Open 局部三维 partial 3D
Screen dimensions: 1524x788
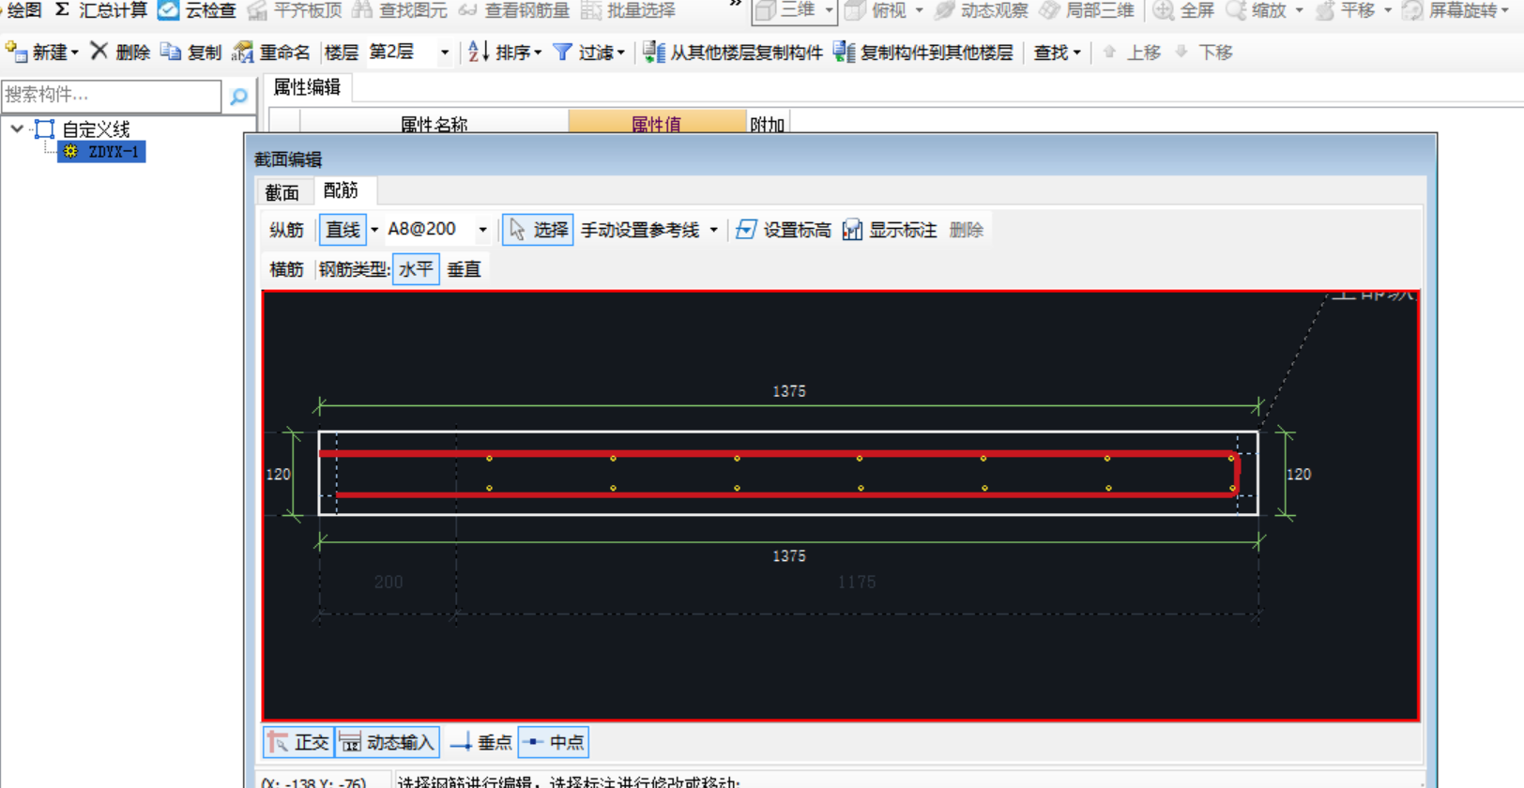click(x=1087, y=10)
